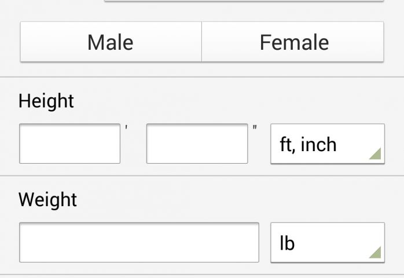This screenshot has width=404, height=278.
Task: Click the feet tick mark beside first height box
Action: coord(126,127)
